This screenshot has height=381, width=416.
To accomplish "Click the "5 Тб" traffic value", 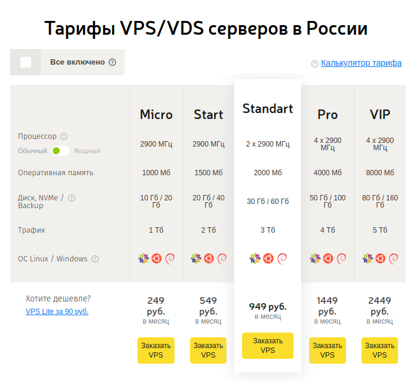I will point(380,230).
